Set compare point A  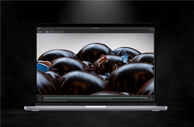(55, 32)
